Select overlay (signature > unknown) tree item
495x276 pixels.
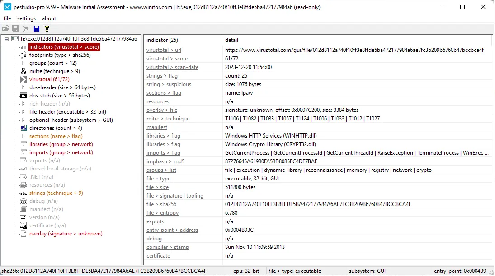pyautogui.click(x=66, y=234)
